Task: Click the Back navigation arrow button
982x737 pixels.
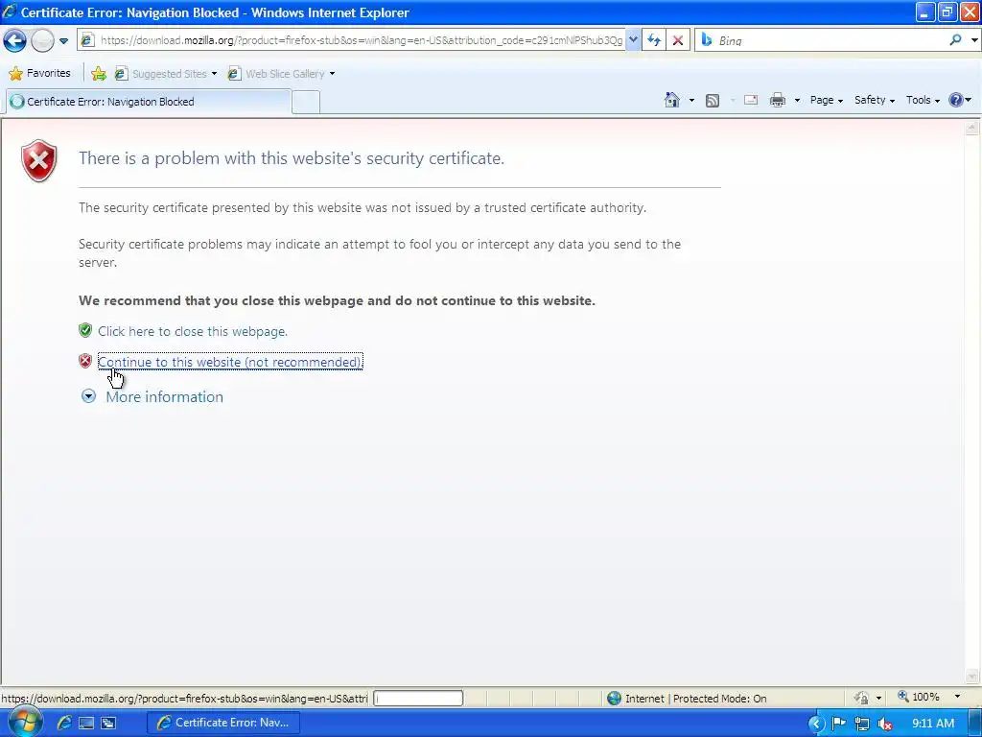Action: [14, 40]
